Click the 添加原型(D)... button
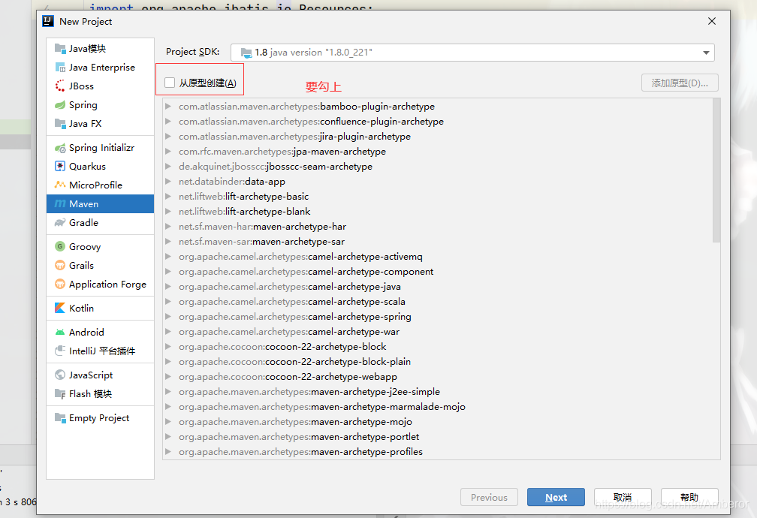 680,83
